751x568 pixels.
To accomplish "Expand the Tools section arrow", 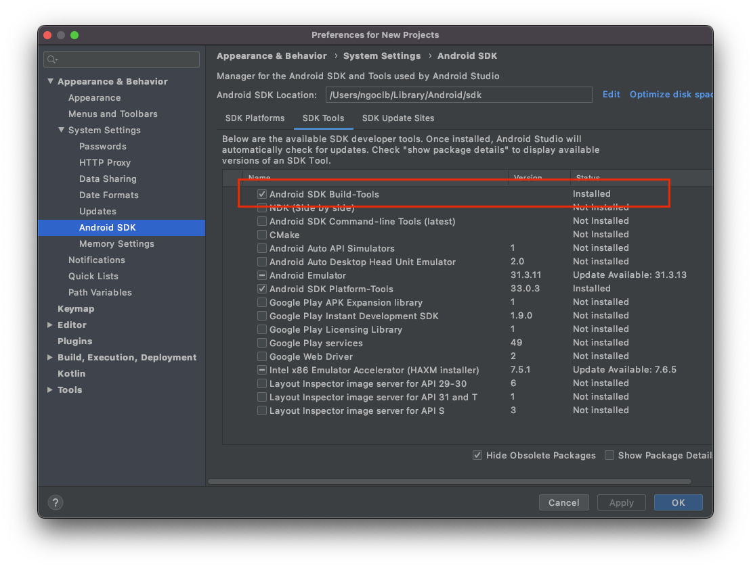I will pos(50,389).
